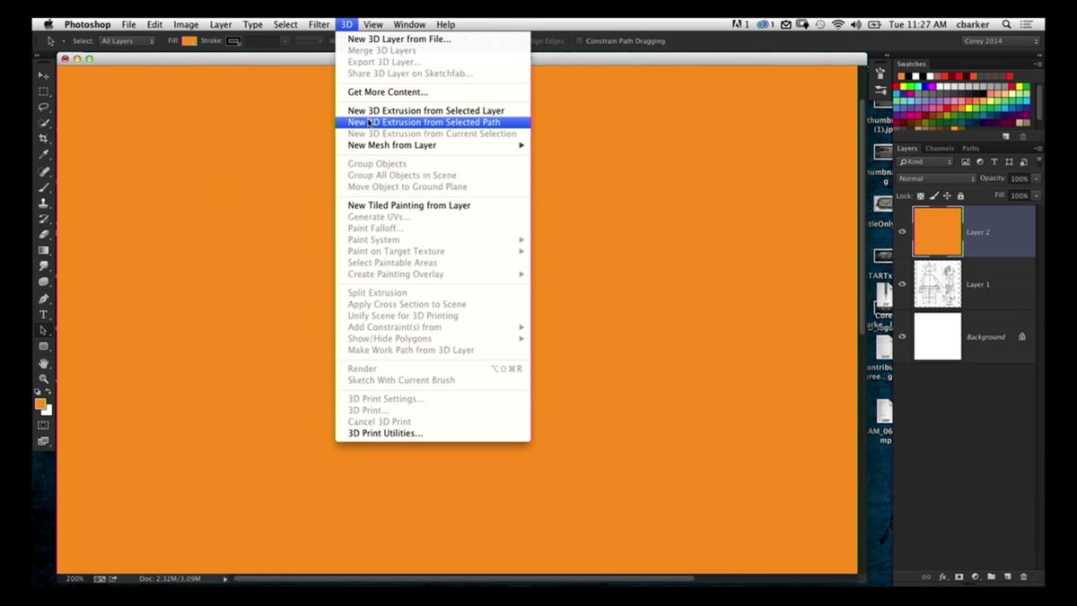Select the Hand tool

43,363
